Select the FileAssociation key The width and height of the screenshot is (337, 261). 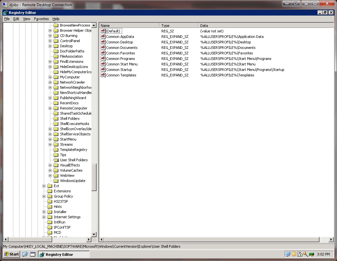71,56
